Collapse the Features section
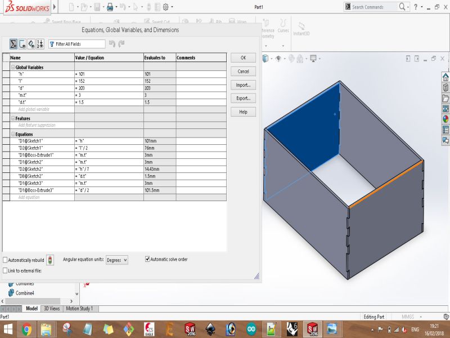450x338 pixels. click(x=13, y=118)
